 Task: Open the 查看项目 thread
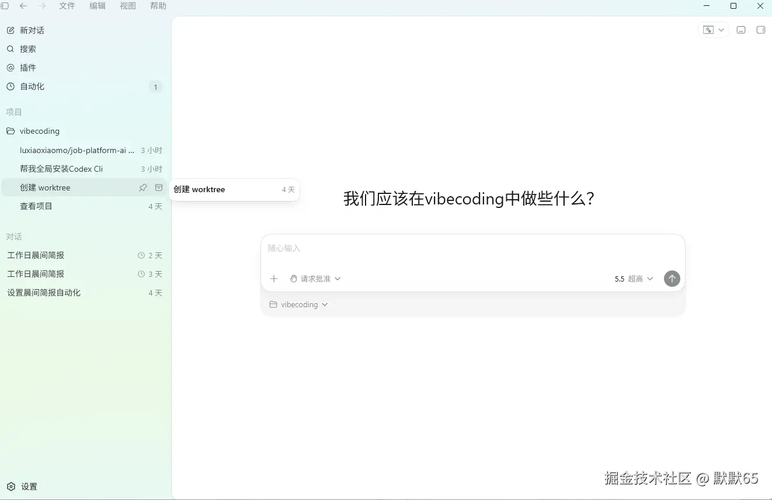tap(85, 206)
